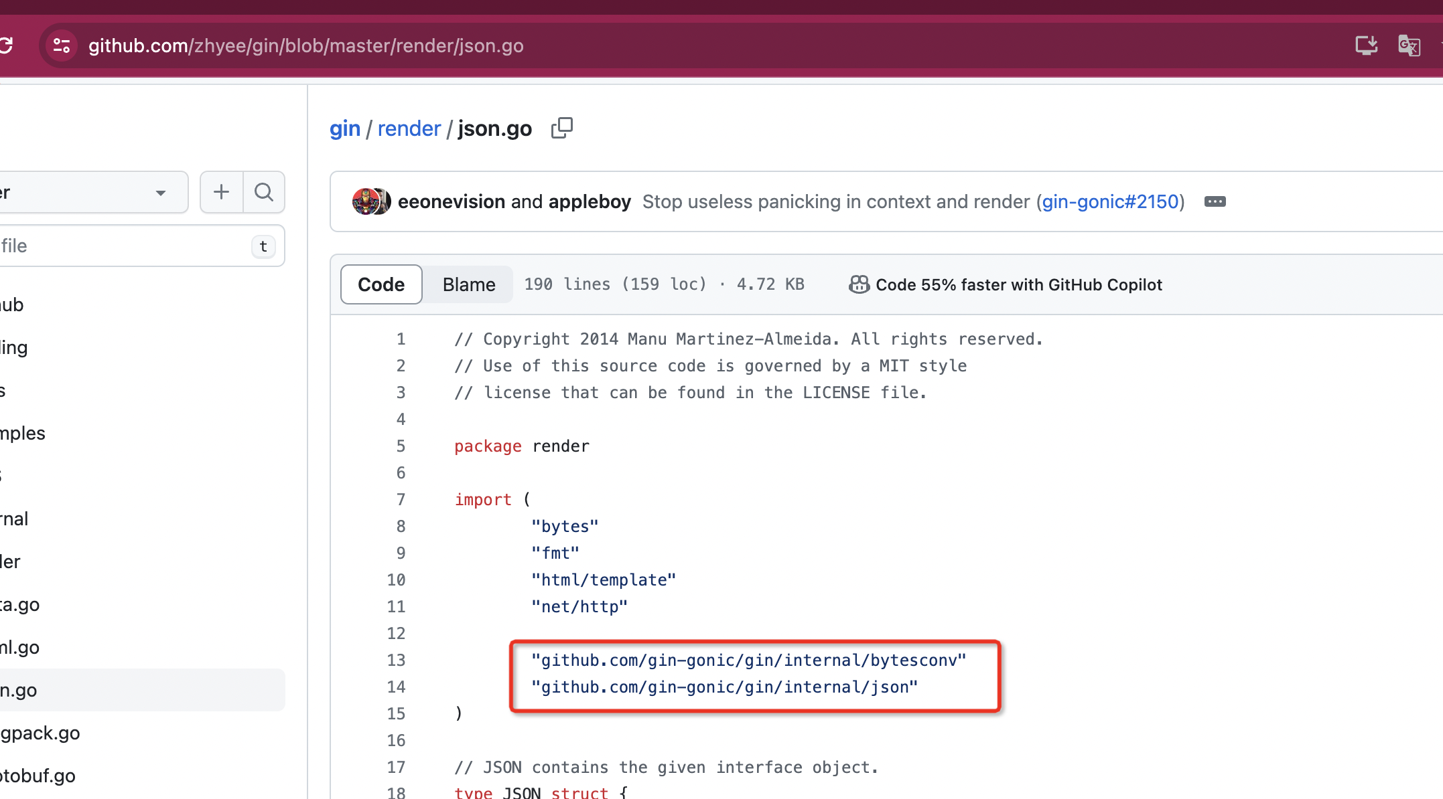The image size is (1443, 799).
Task: Click the "html/template" import string
Action: 604,580
